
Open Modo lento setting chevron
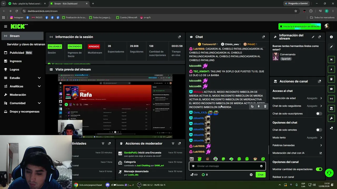coord(321,138)
